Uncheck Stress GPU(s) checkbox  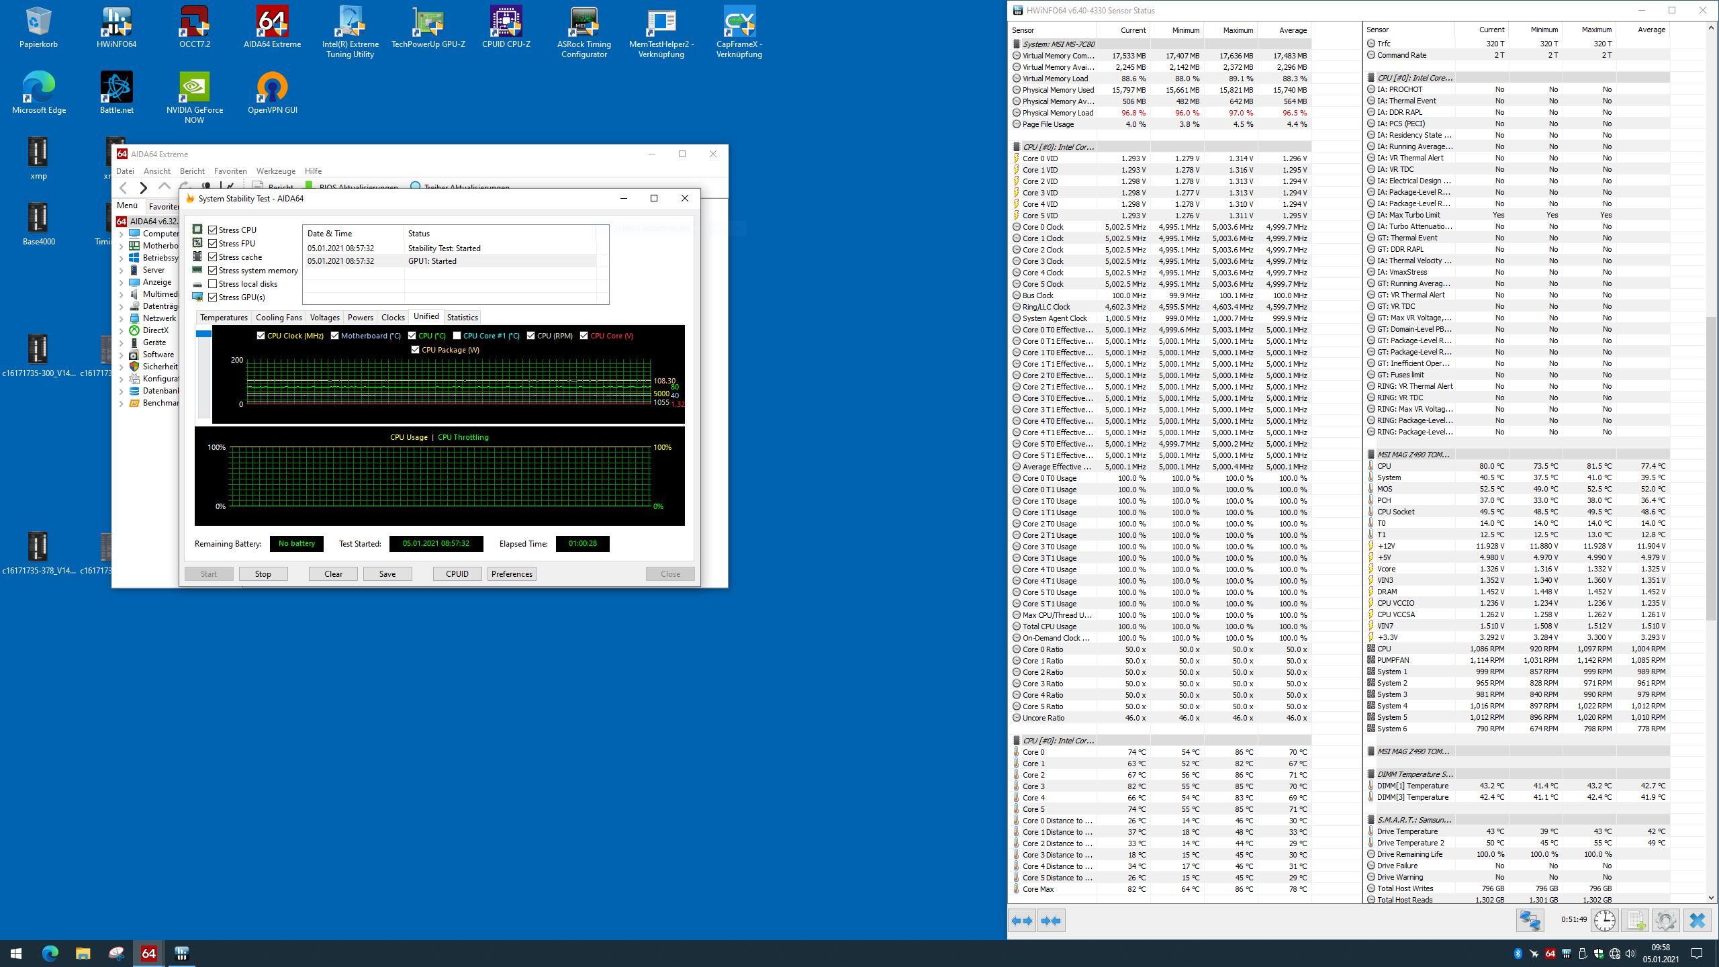point(212,297)
